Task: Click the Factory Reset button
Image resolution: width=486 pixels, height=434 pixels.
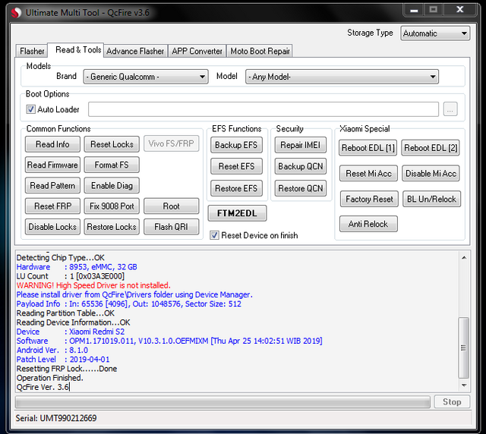Action: tap(369, 199)
